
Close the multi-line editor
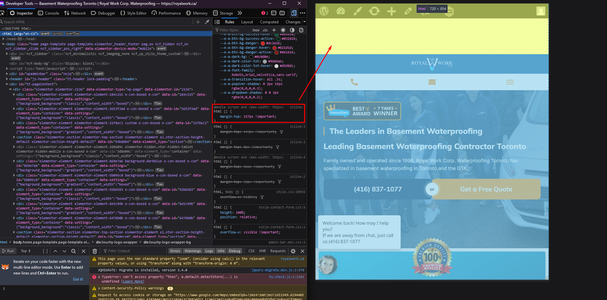coord(84,251)
